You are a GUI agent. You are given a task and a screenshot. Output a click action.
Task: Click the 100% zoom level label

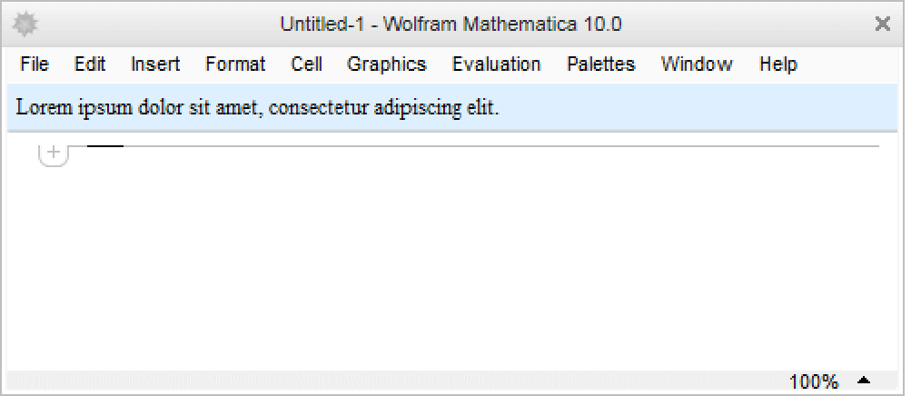coord(814,381)
